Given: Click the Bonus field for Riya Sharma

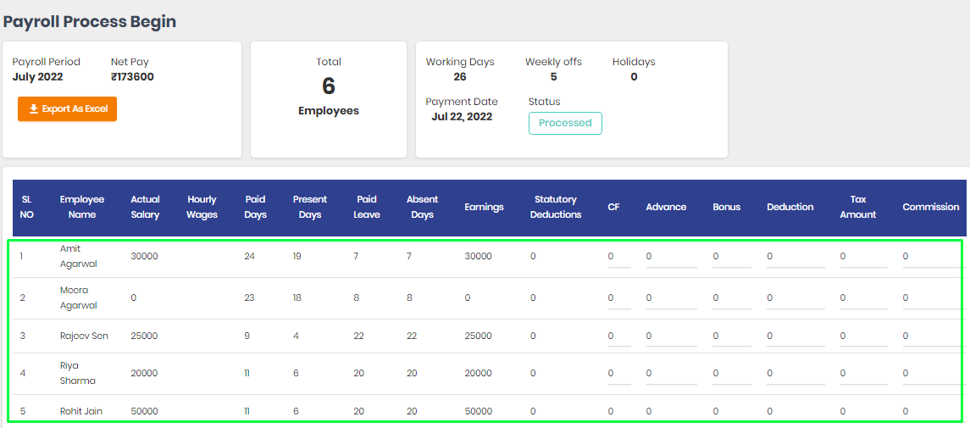Looking at the screenshot, I should (x=732, y=375).
